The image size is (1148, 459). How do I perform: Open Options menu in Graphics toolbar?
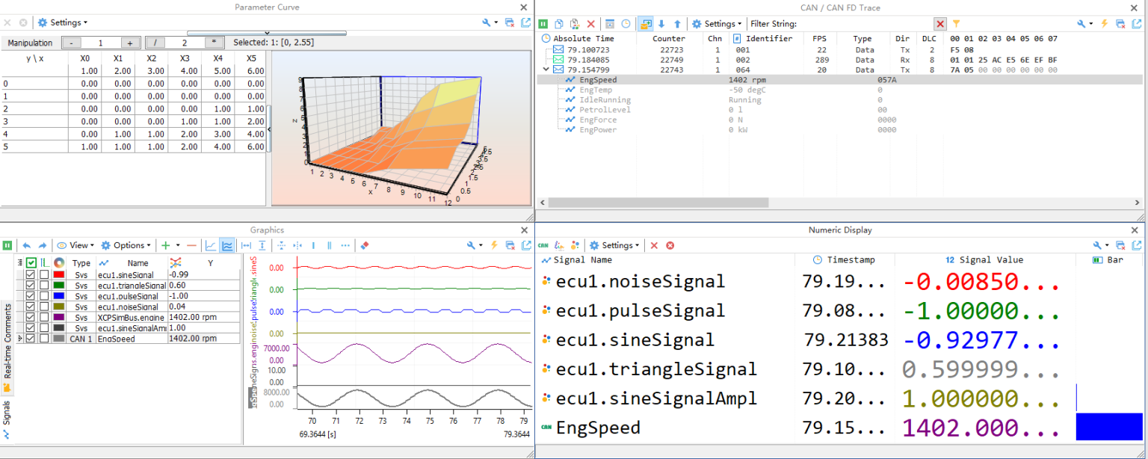(x=126, y=245)
